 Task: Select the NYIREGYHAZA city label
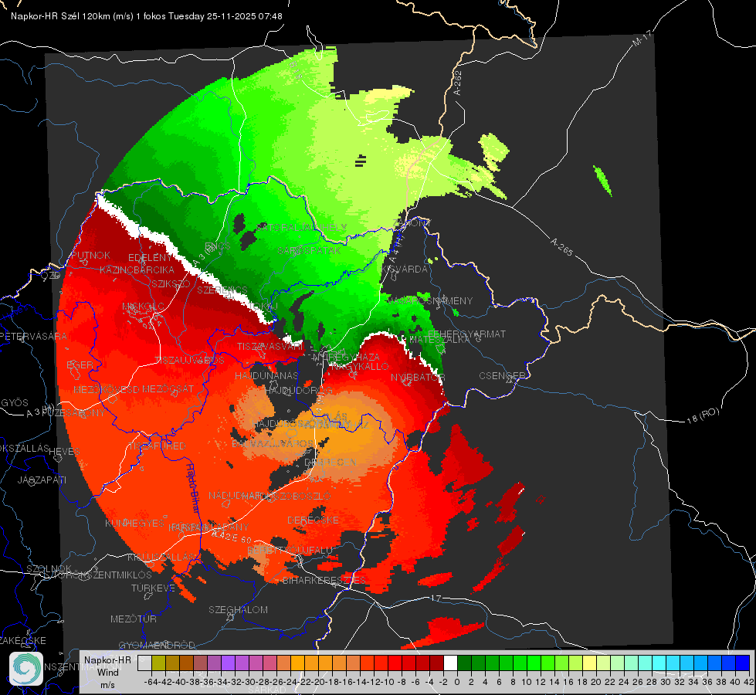[346, 357]
